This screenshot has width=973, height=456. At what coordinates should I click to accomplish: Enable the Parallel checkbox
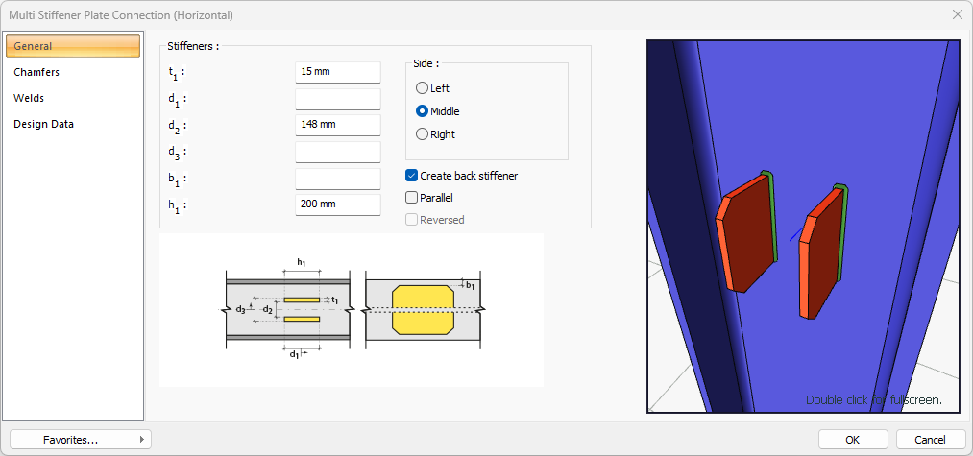(411, 198)
